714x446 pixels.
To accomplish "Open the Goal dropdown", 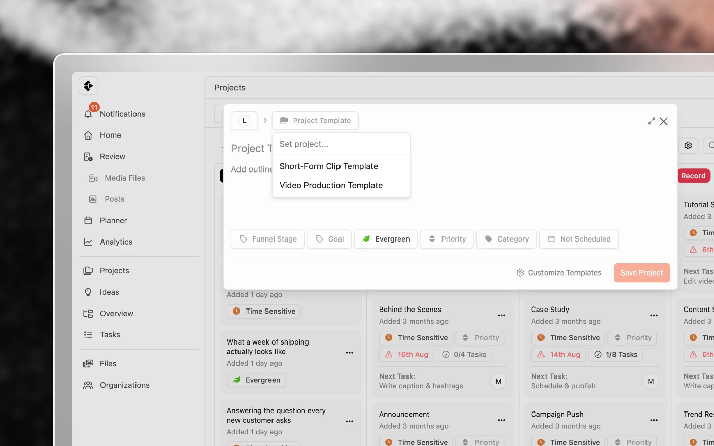I will click(x=329, y=239).
